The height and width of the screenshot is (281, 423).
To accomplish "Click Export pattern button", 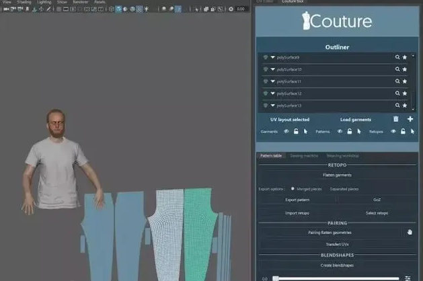I will [297, 200].
